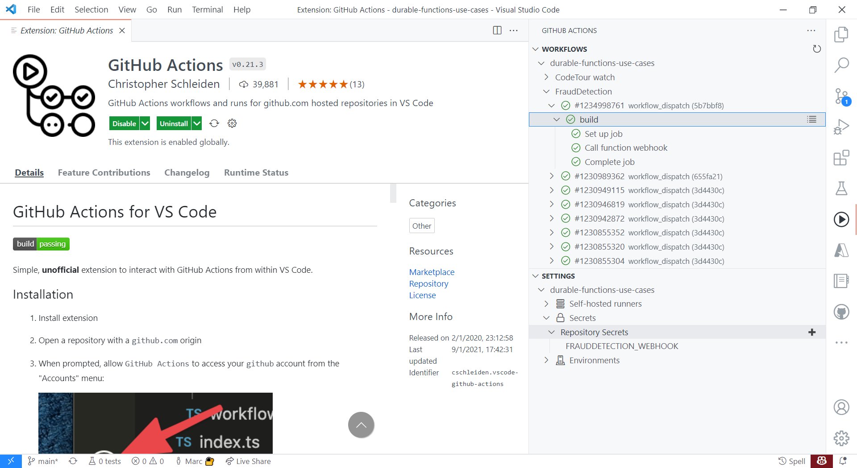Image resolution: width=857 pixels, height=468 pixels.
Task: Expand the CodeTour watch workflow
Action: [x=546, y=77]
